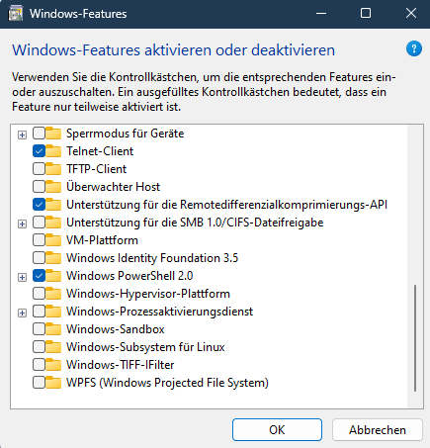Click the folder icon beside Windows-TIFF-IFilter
Image resolution: width=430 pixels, height=448 pixels.
pyautogui.click(x=53, y=365)
